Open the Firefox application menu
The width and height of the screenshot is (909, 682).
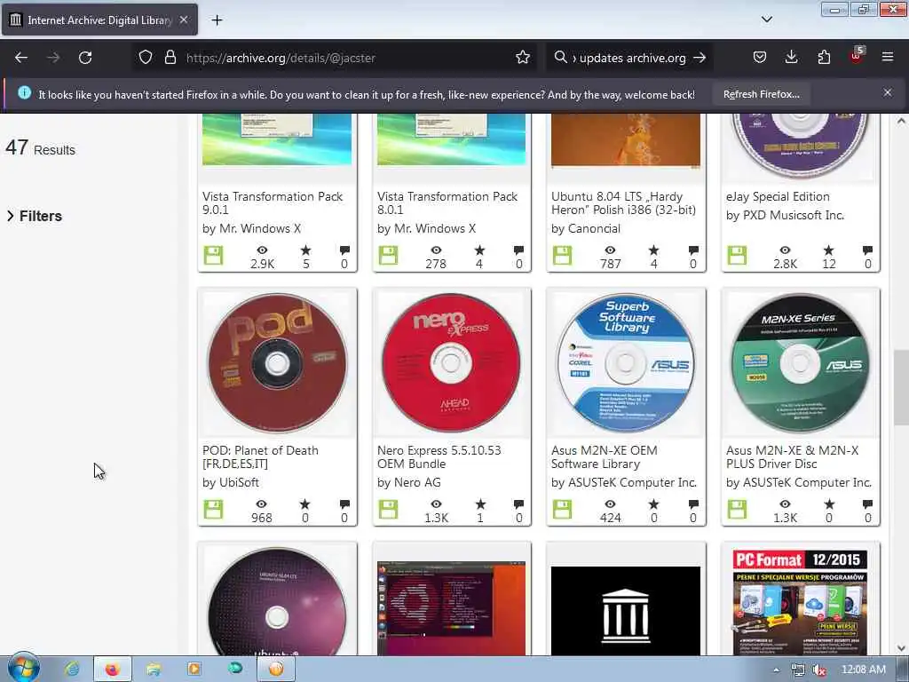tap(888, 58)
